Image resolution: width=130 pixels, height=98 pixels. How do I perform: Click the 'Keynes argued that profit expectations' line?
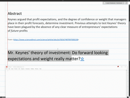67,19
